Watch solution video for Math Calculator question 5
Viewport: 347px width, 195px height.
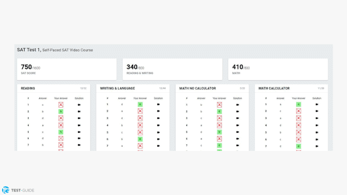[x=317, y=132]
